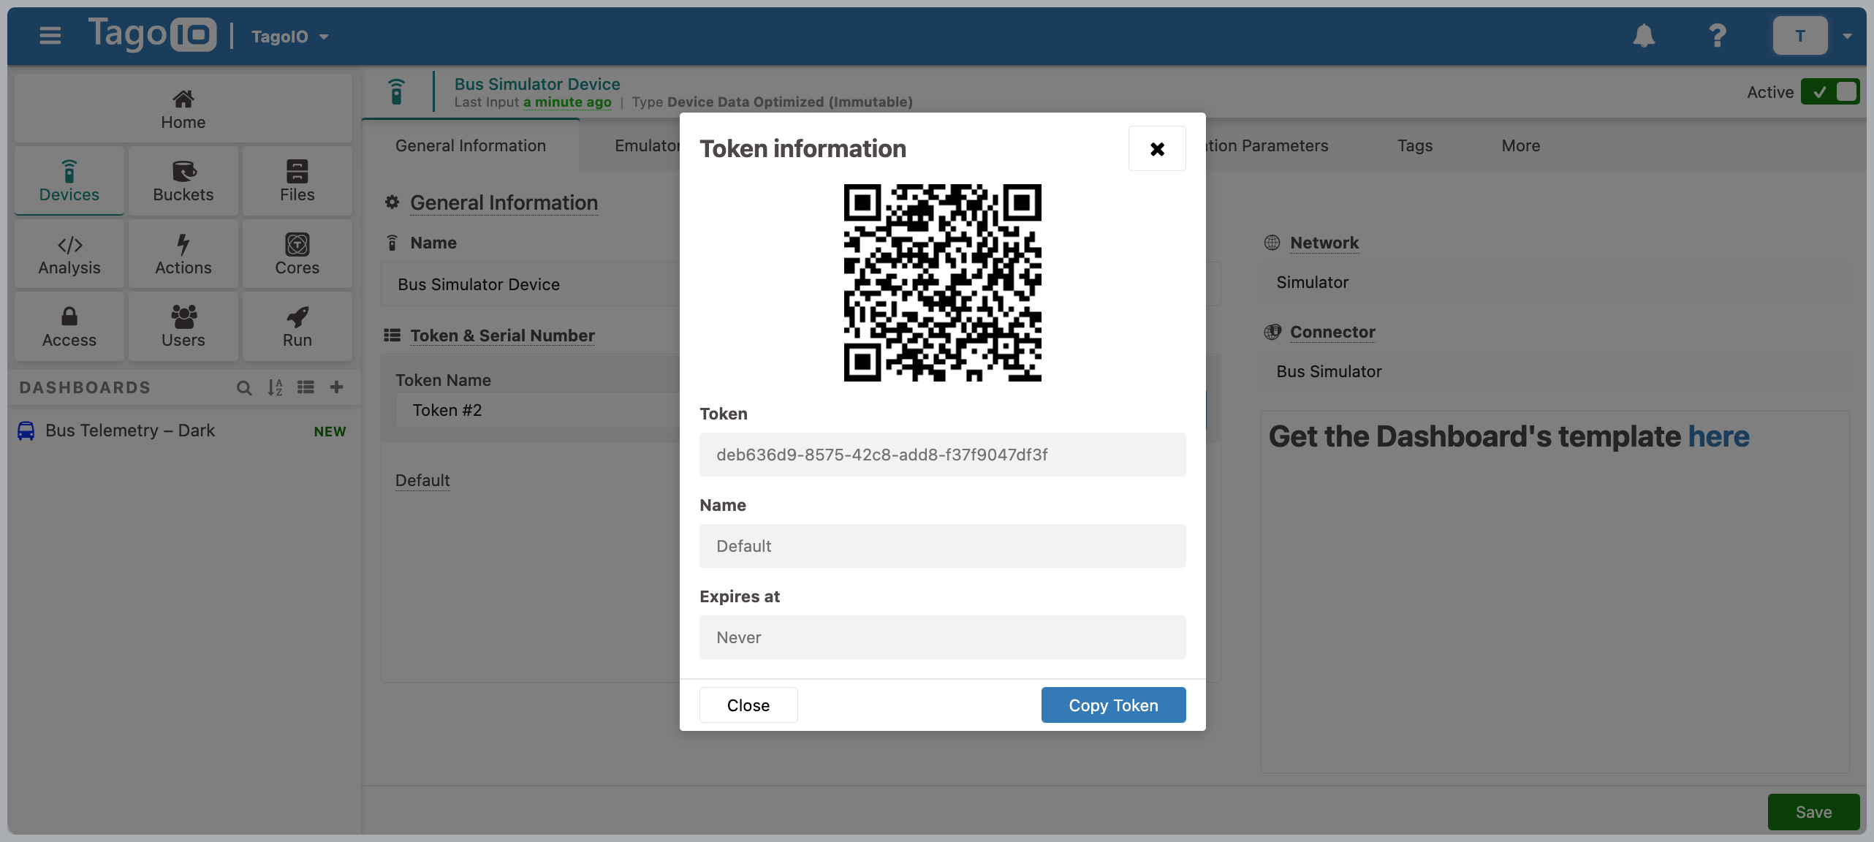Click the Token #2 name field
Viewport: 1874px width, 842px height.
click(538, 410)
